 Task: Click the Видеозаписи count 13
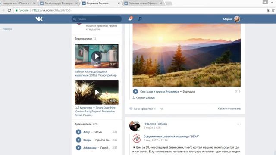[x=95, y=39]
